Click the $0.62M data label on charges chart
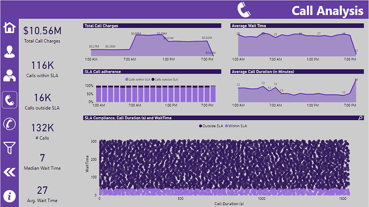Image resolution: width=369 pixels, height=207 pixels. (207, 37)
